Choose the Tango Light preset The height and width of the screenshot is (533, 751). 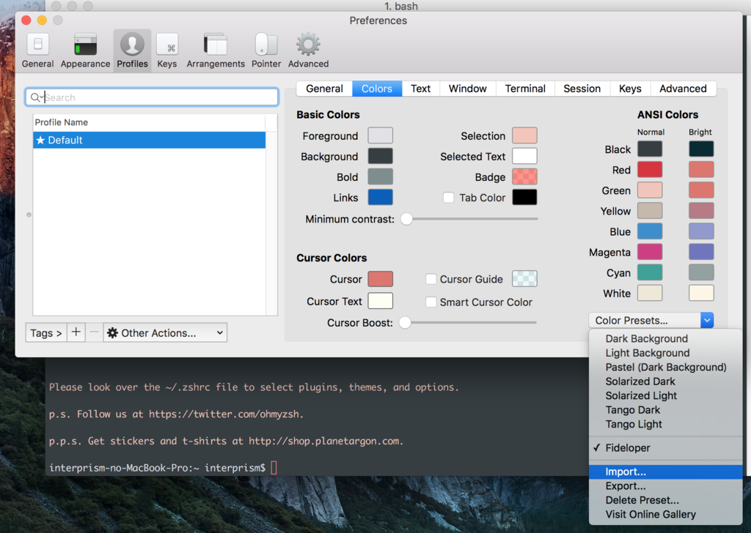[666, 425]
